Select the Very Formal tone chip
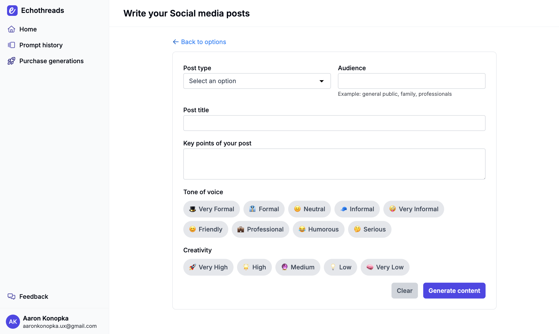The width and height of the screenshot is (559, 334). pyautogui.click(x=211, y=209)
